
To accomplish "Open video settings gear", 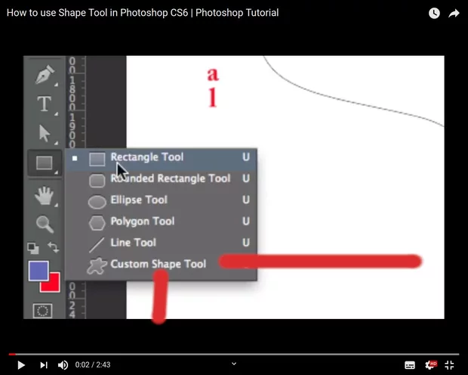I will point(430,365).
